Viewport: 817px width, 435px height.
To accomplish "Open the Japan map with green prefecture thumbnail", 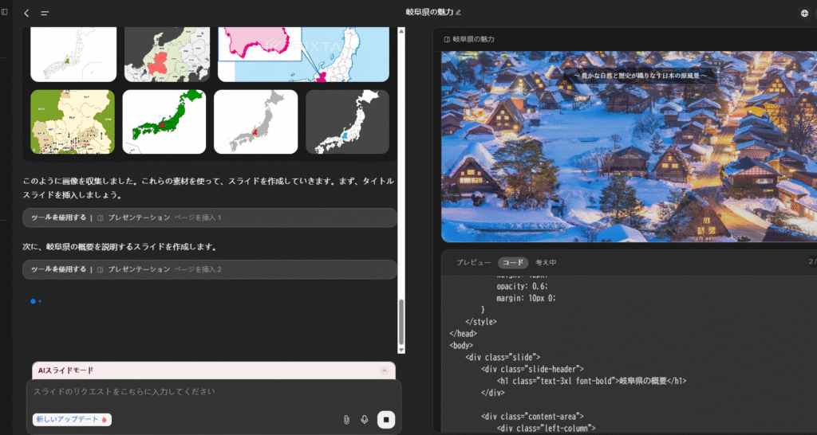I will (73, 55).
